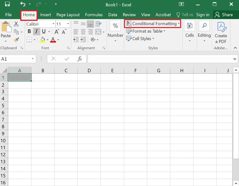
Task: Click Sign in
Action: click(x=203, y=15)
